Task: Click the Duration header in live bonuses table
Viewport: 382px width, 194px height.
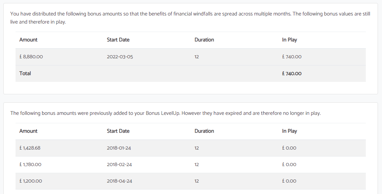Action: click(x=204, y=40)
